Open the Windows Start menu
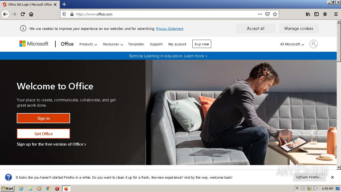Screen dimensions: 341x192 7,189
